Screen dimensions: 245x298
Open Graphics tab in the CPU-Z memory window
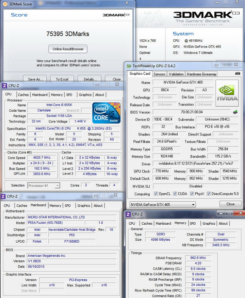pyautogui.click(x=209, y=223)
